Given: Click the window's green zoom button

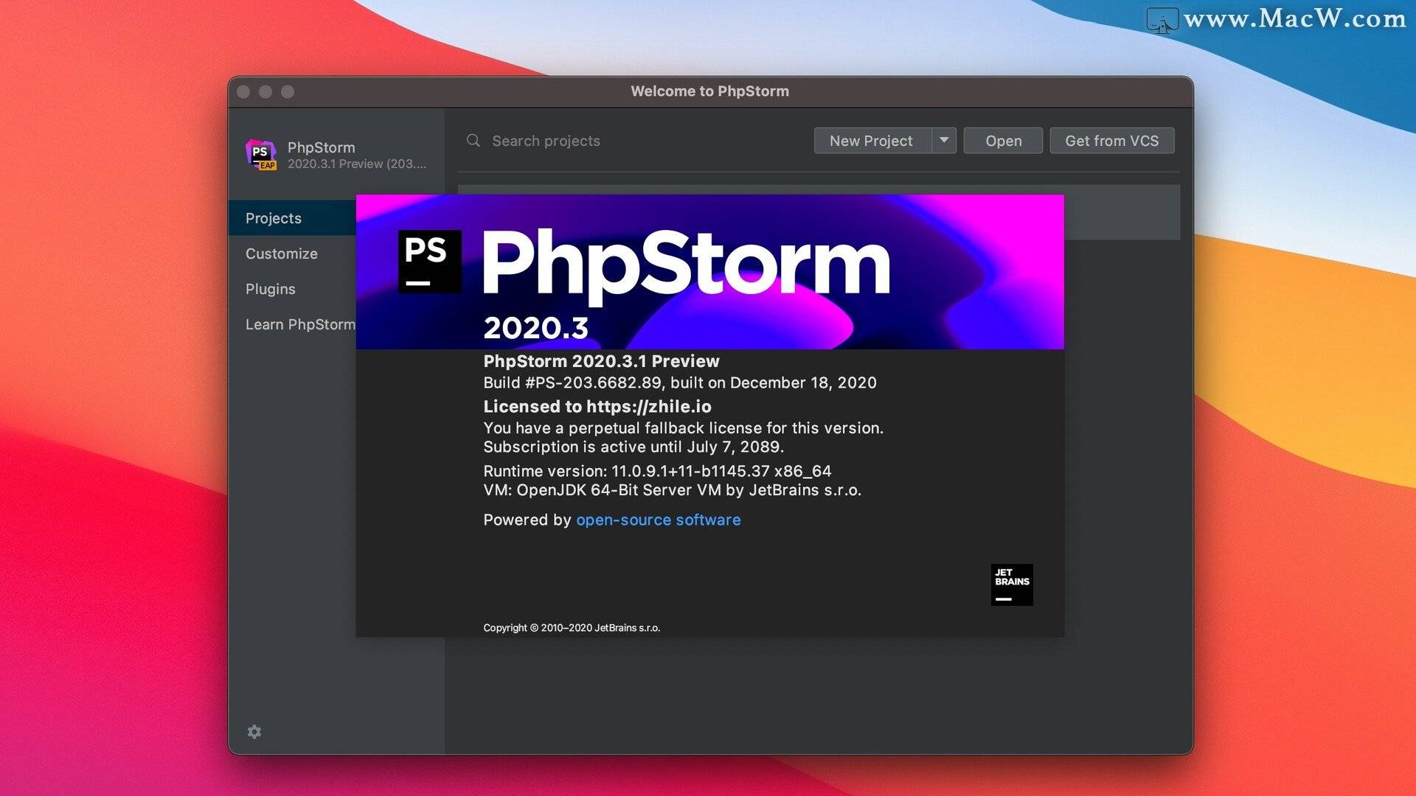Looking at the screenshot, I should 288,91.
